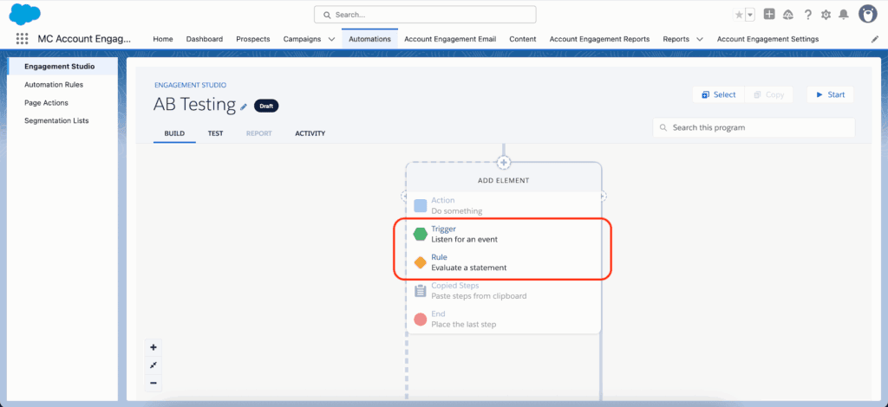Open the notifications bell

click(x=844, y=16)
